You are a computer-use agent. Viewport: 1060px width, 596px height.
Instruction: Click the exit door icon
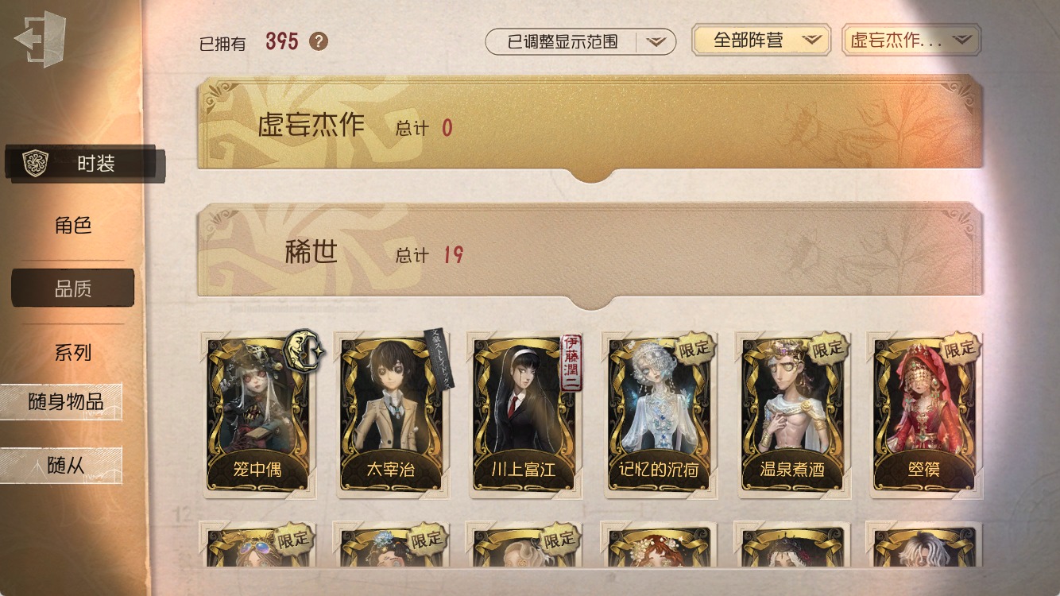point(41,39)
